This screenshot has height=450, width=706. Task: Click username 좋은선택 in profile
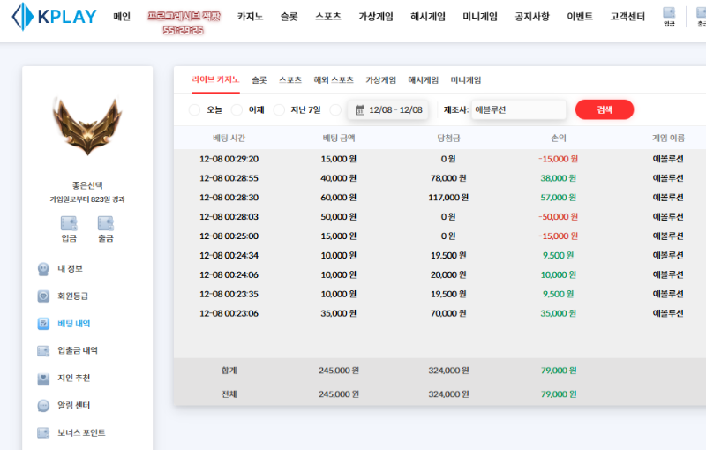(x=87, y=185)
